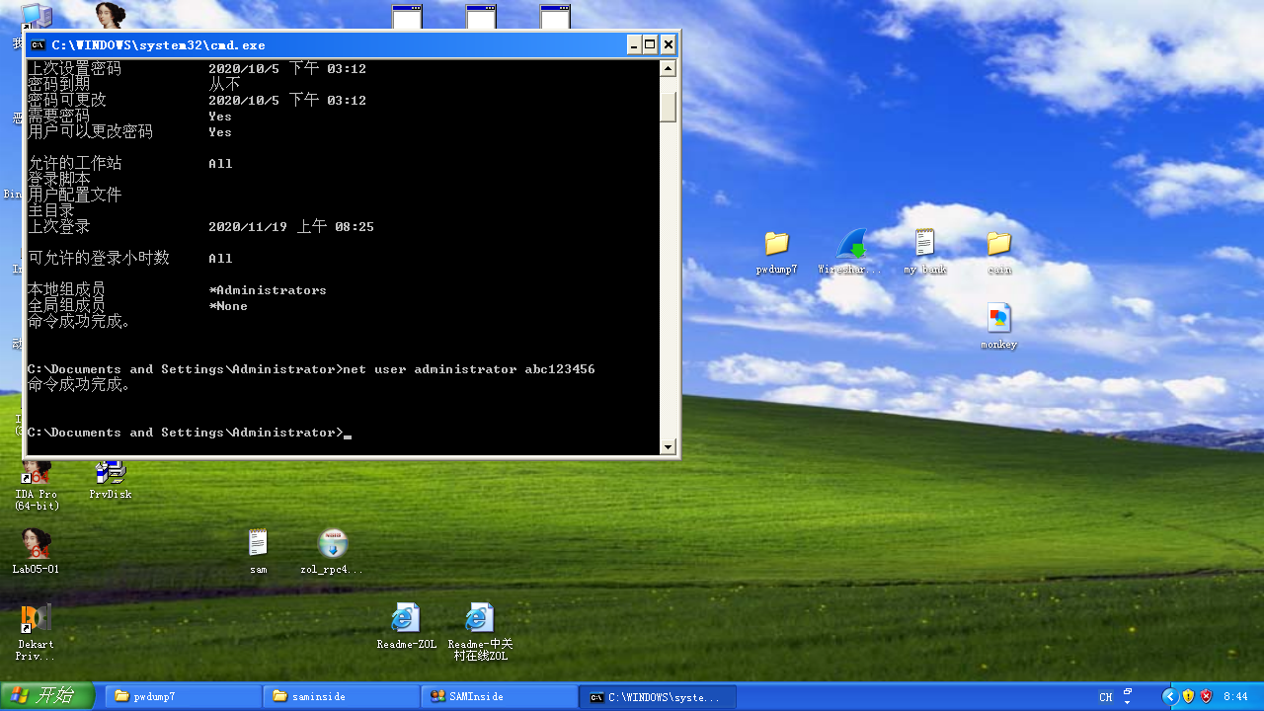
Task: Close the cmd.exe window
Action: pyautogui.click(x=669, y=44)
